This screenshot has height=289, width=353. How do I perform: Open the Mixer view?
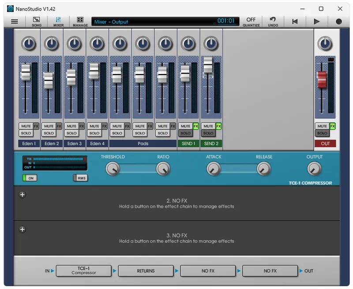(x=58, y=22)
